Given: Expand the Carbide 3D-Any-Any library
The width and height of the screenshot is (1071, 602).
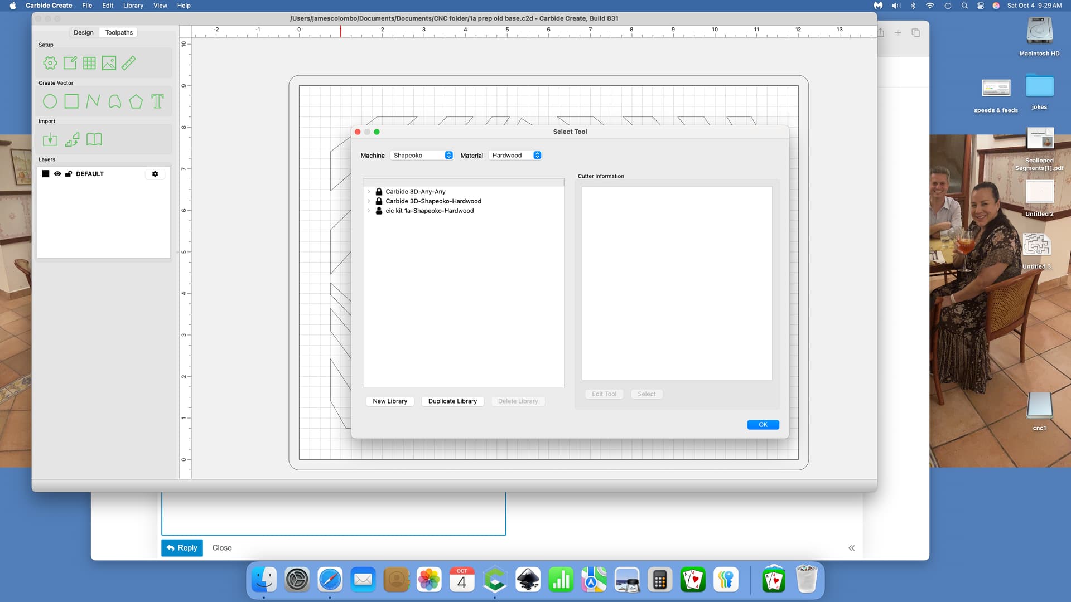Looking at the screenshot, I should tap(369, 192).
